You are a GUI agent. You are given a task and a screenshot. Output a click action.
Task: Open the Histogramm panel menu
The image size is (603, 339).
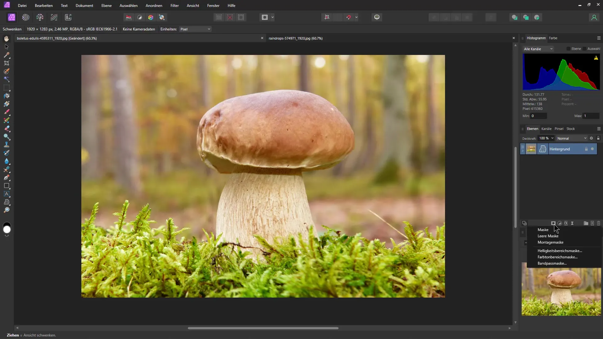(599, 38)
